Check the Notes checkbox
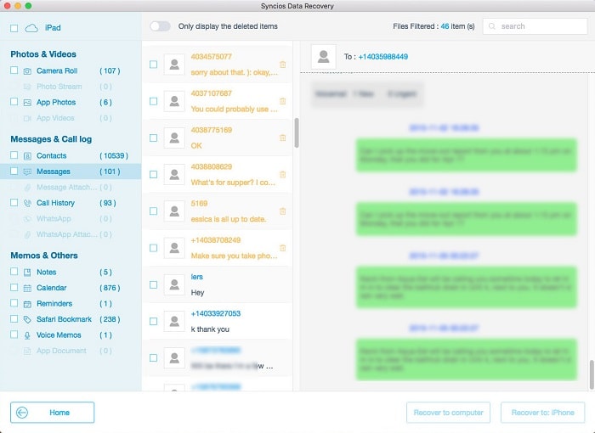 [14, 272]
